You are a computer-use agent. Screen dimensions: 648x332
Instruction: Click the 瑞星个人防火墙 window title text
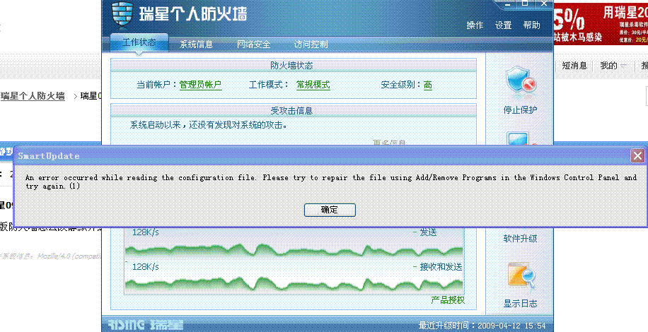[192, 13]
